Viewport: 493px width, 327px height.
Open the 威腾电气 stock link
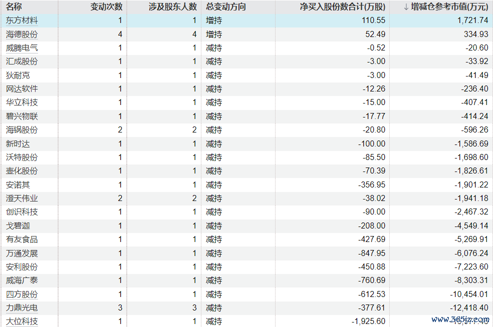coord(22,48)
